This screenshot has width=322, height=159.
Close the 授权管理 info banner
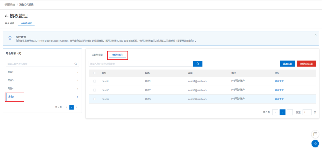pyautogui.click(x=315, y=35)
